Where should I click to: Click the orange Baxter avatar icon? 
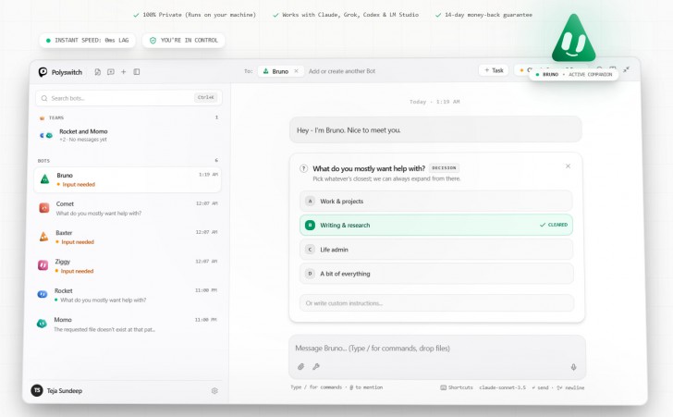coord(43,237)
